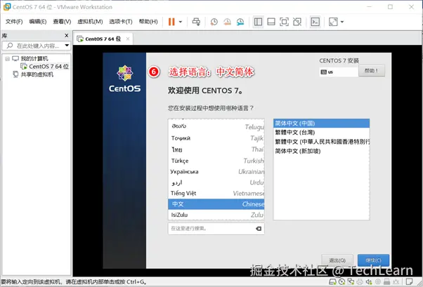Select Urdu language row
423x287 pixels.
coord(216,182)
